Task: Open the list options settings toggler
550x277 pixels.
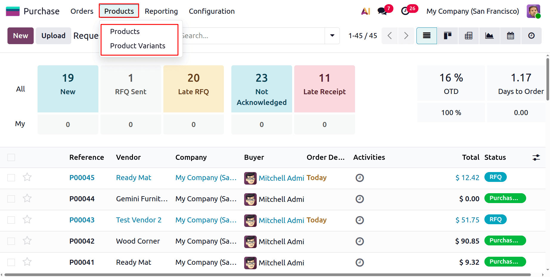Action: [536, 157]
